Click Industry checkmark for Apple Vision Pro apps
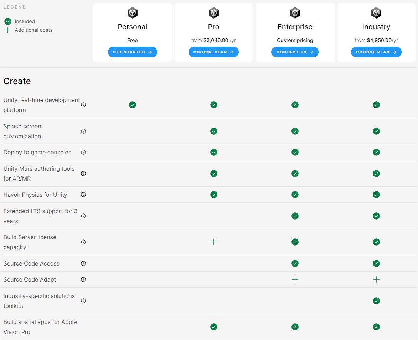 click(376, 327)
